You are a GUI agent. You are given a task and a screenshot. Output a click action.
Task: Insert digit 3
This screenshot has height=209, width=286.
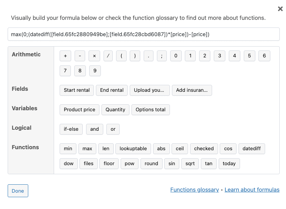pyautogui.click(x=219, y=56)
